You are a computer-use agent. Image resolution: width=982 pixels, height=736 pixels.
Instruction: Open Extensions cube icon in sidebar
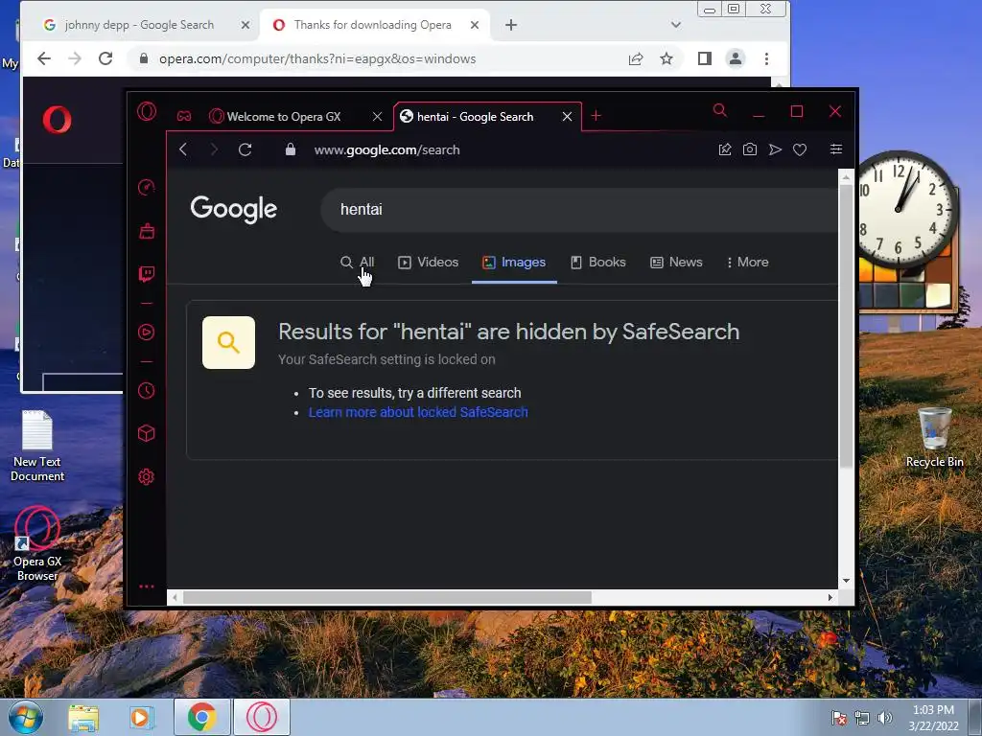point(147,433)
